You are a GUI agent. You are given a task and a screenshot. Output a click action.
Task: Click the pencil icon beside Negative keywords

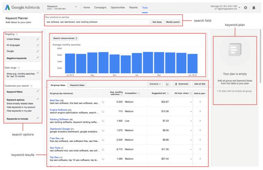[x=38, y=58]
